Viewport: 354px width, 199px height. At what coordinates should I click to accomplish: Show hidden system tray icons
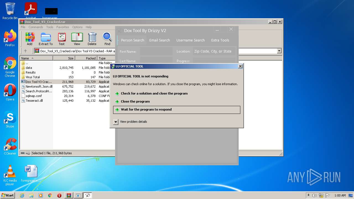[x=308, y=195]
